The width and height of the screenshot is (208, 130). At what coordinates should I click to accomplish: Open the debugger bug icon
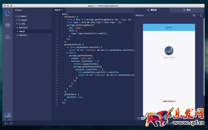pyautogui.click(x=7, y=25)
